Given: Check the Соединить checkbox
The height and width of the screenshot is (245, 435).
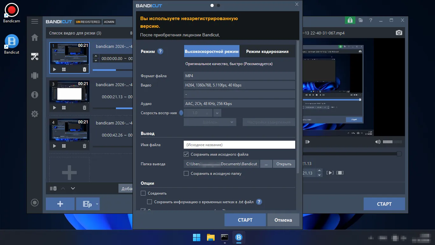Looking at the screenshot, I should coord(143,193).
